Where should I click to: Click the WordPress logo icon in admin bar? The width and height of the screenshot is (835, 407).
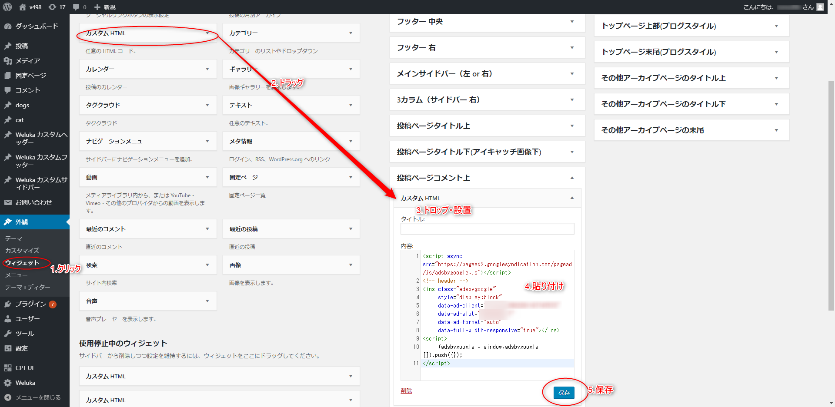(7, 7)
